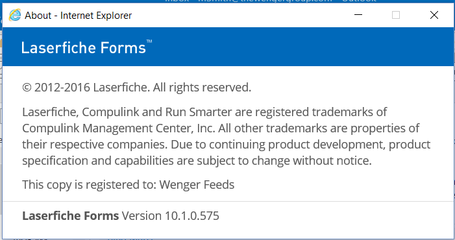The image size is (455, 240).
Task: Click the "This copy is registered to:" label
Action: pyautogui.click(x=90, y=185)
